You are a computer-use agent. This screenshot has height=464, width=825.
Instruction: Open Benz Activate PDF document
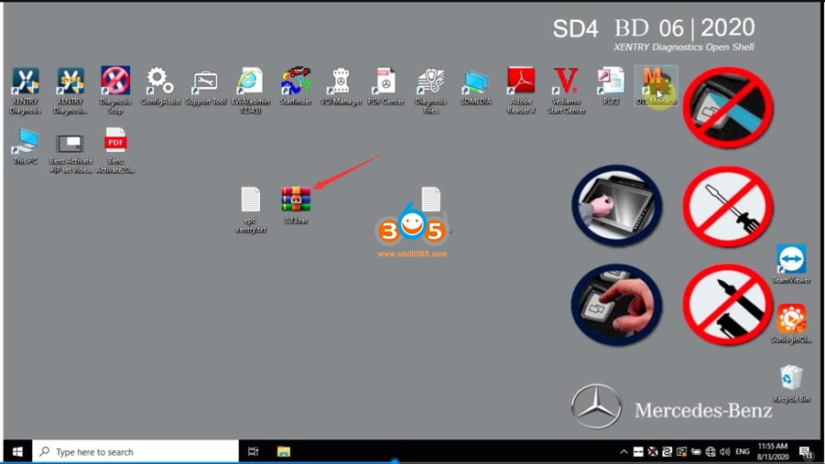point(115,150)
